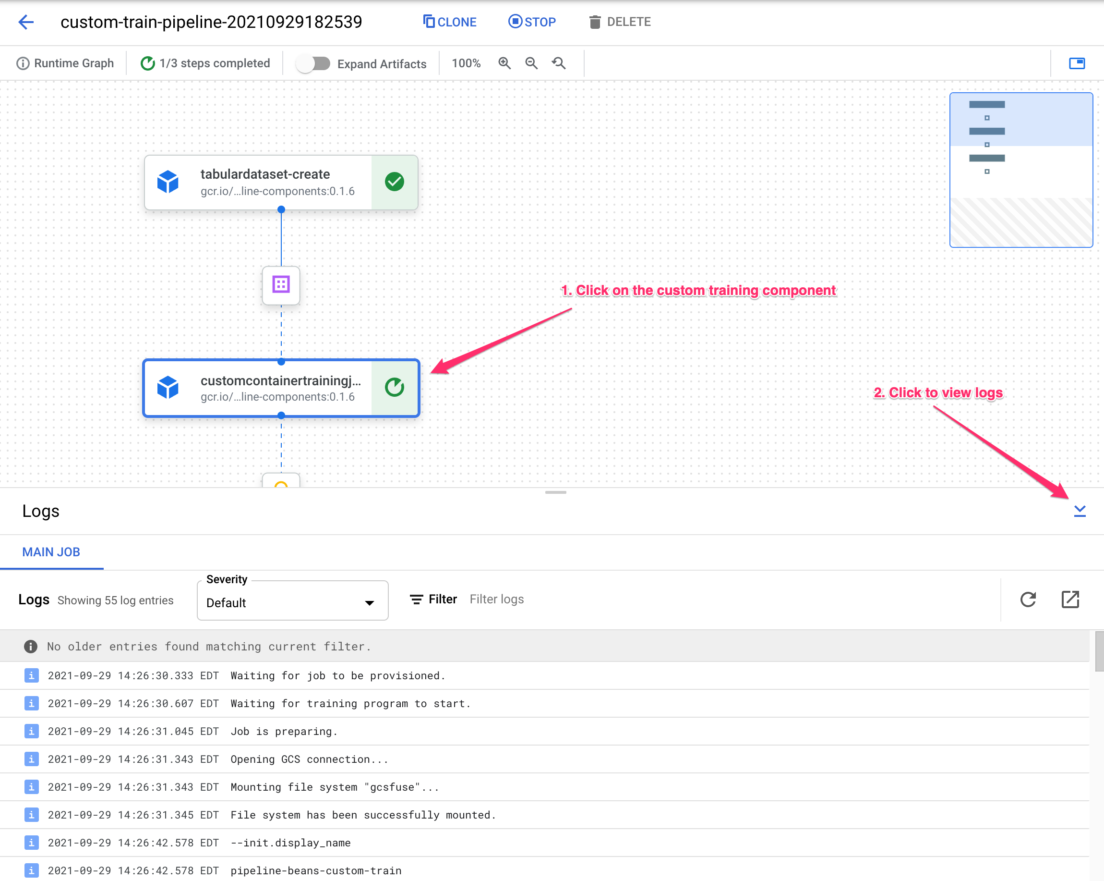Screen dimensions: 1104x881
Task: Click the intermediate connector node icon
Action: [281, 284]
